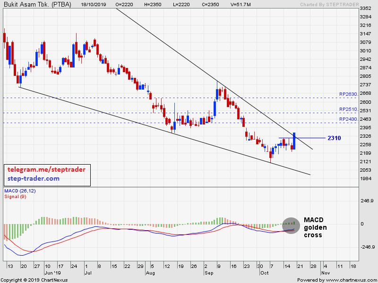Open the step-trader.com link
The width and height of the screenshot is (378, 283).
pos(34,178)
